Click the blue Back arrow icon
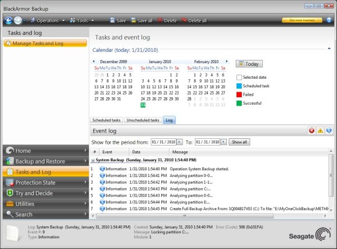This screenshot has width=337, height=249. point(8,21)
